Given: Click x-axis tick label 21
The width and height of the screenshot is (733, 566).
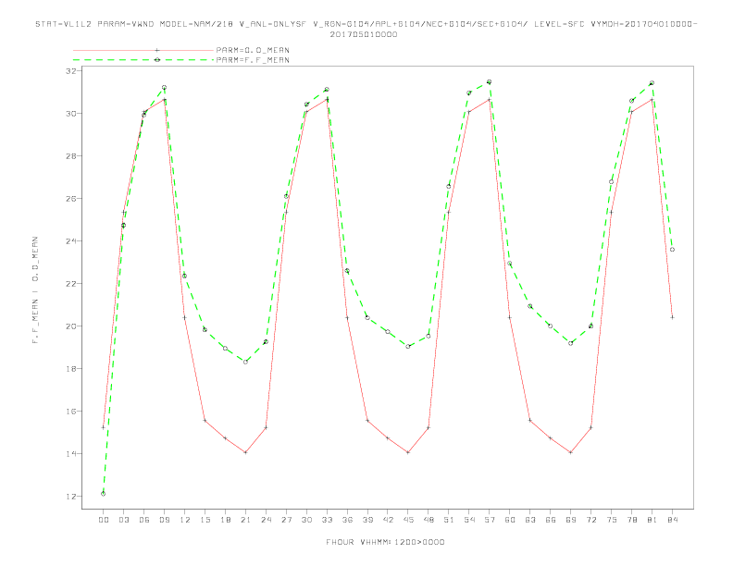Looking at the screenshot, I should [x=245, y=520].
